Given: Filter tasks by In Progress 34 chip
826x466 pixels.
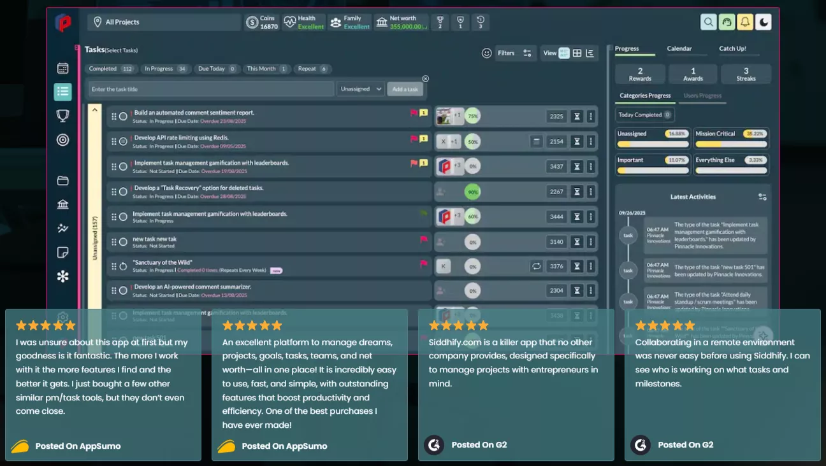Looking at the screenshot, I should point(165,69).
